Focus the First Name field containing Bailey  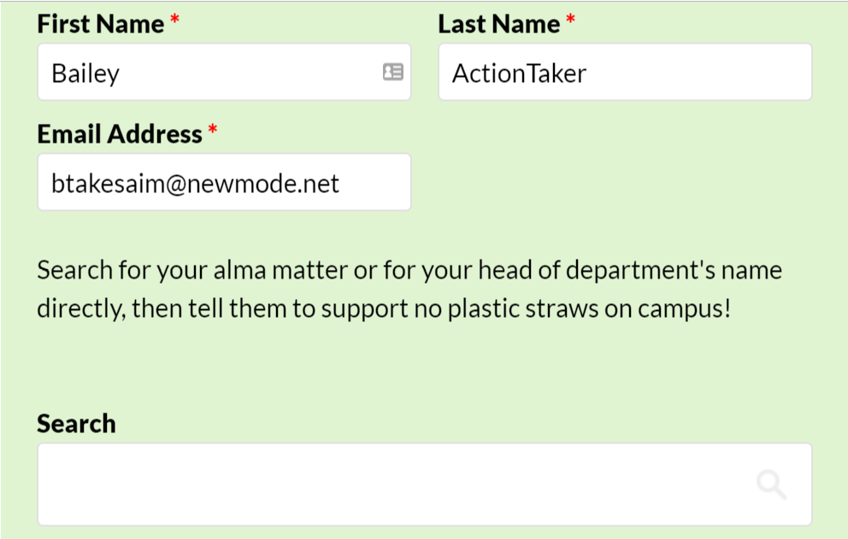(x=225, y=72)
